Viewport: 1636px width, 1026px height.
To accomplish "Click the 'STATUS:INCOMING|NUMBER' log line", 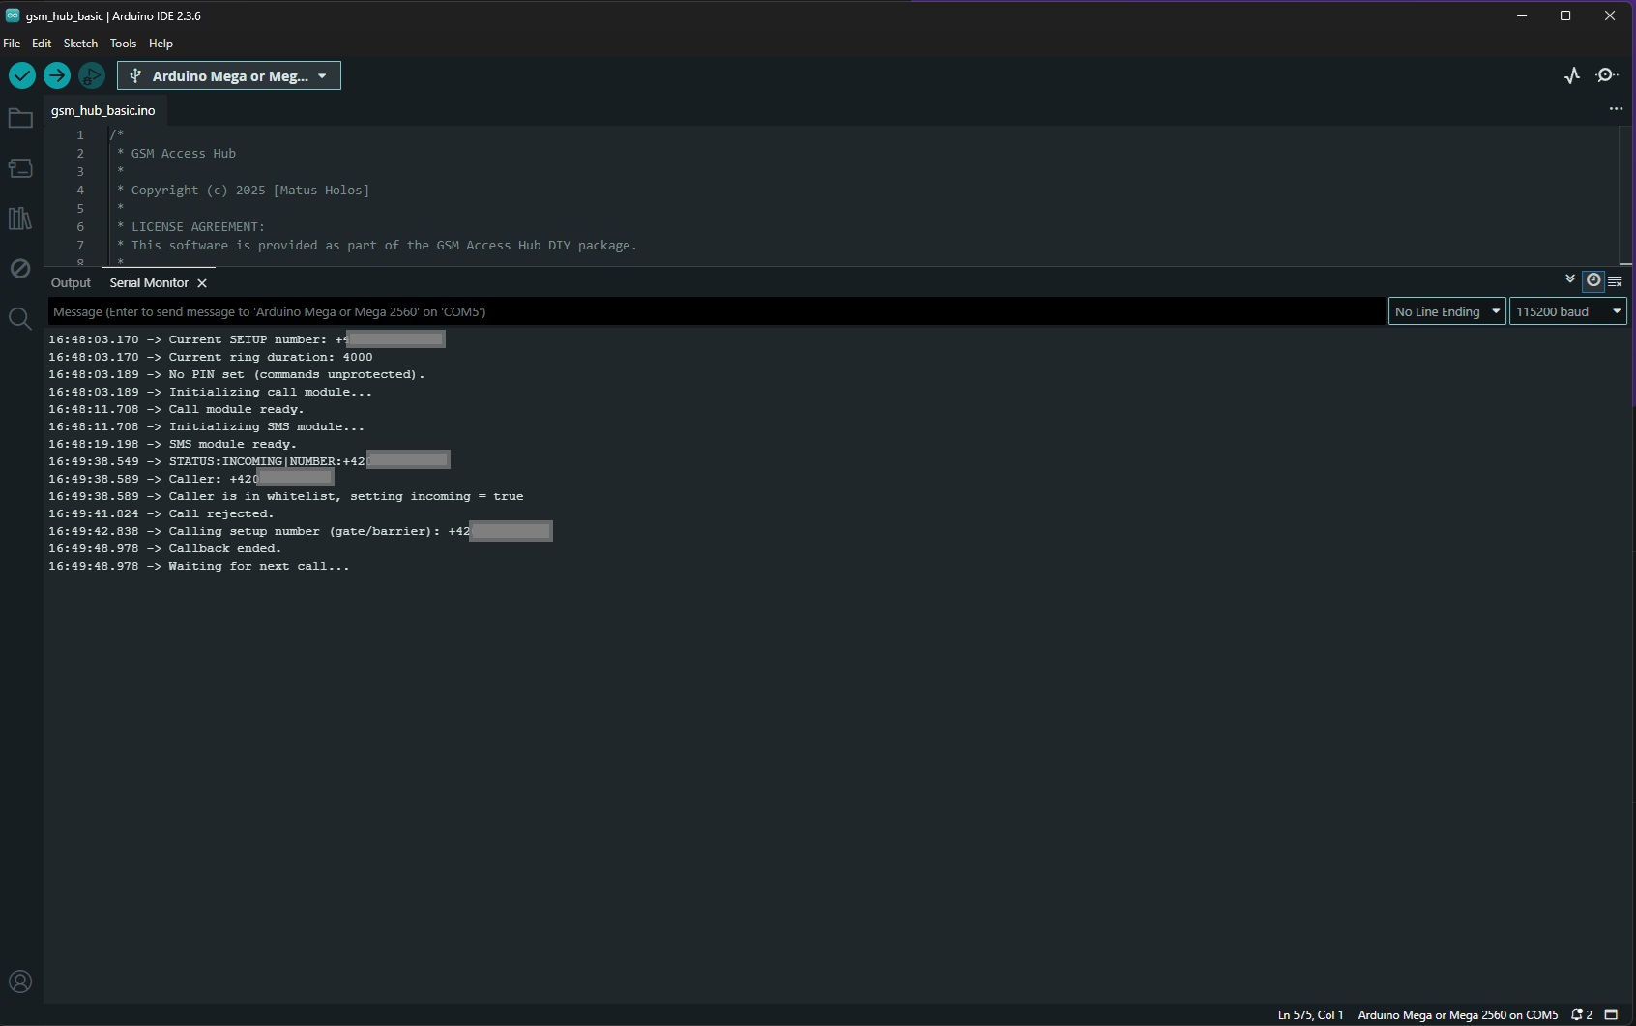I will [249, 461].
